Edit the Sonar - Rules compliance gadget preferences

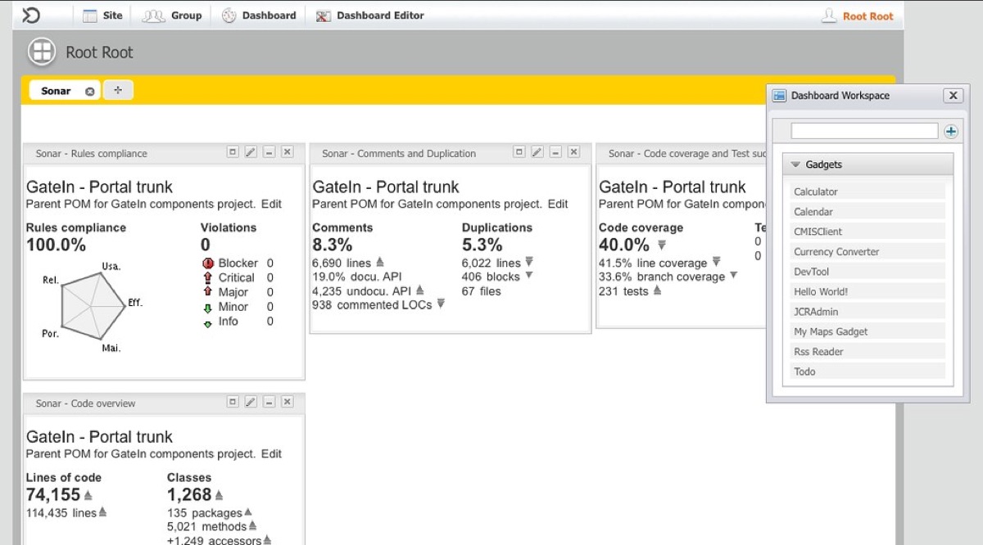[x=251, y=152]
